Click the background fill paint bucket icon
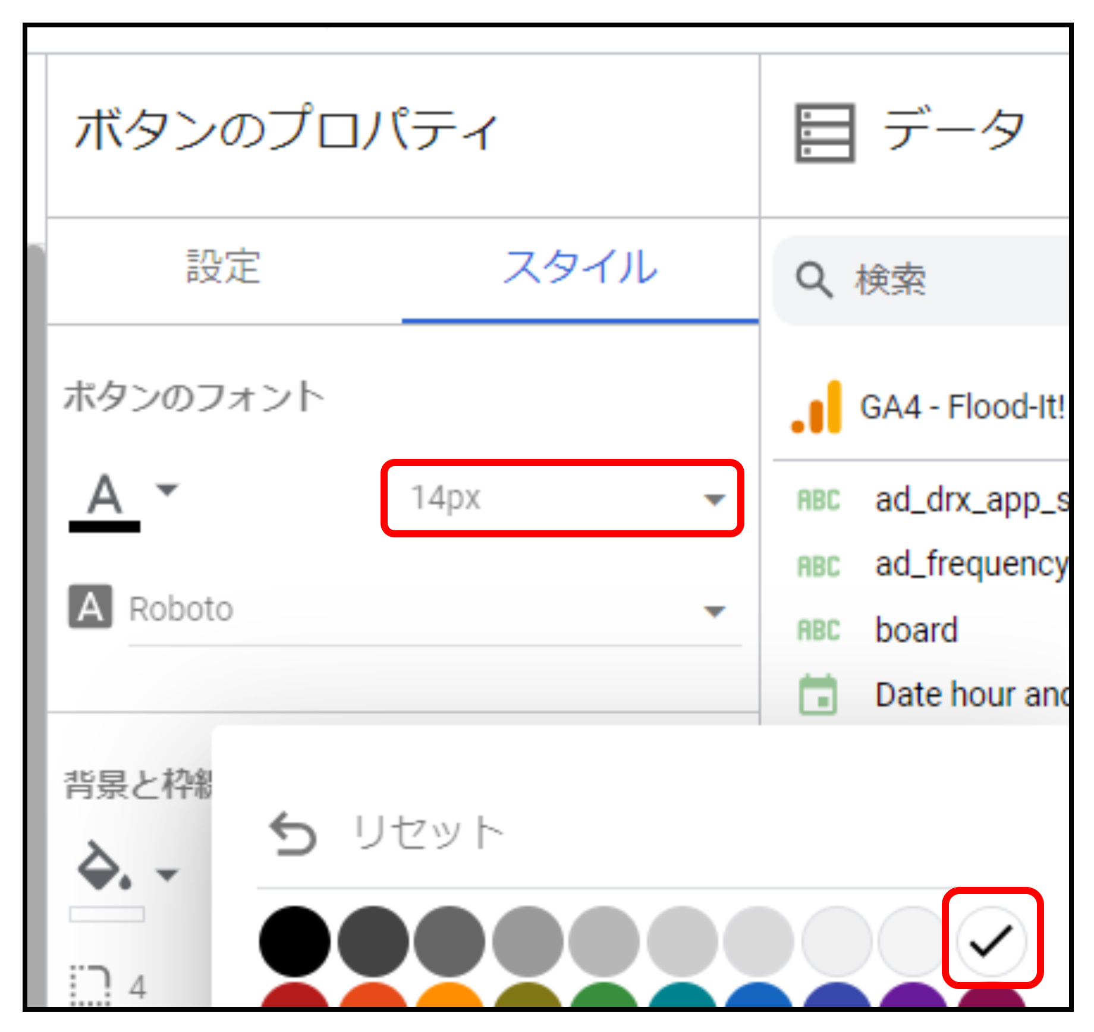Viewport: 1094px width, 1032px height. click(x=103, y=866)
